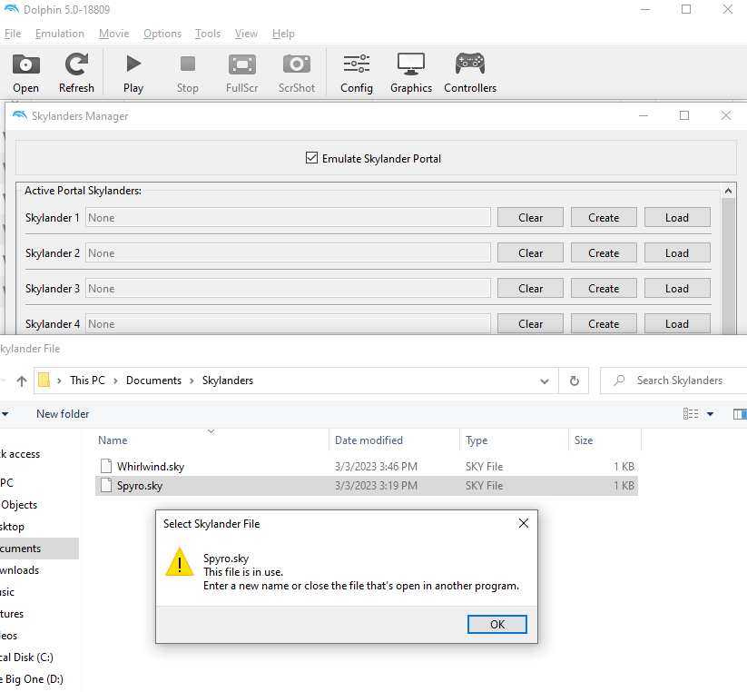The width and height of the screenshot is (747, 692).
Task: Click the folder icon in address bar
Action: pos(44,380)
